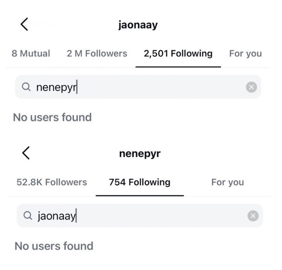Switch to the 52.8K Followers tab
This screenshot has height=270, width=282.
[52, 182]
